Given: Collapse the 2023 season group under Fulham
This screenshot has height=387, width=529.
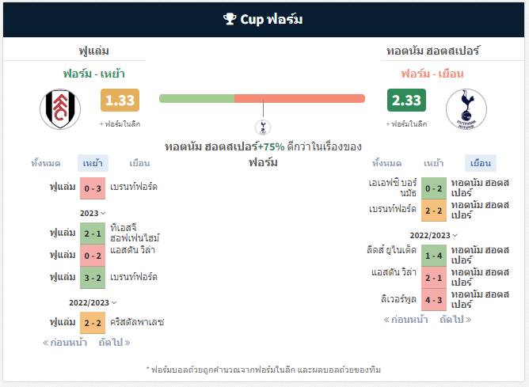Looking at the screenshot, I should (x=93, y=214).
